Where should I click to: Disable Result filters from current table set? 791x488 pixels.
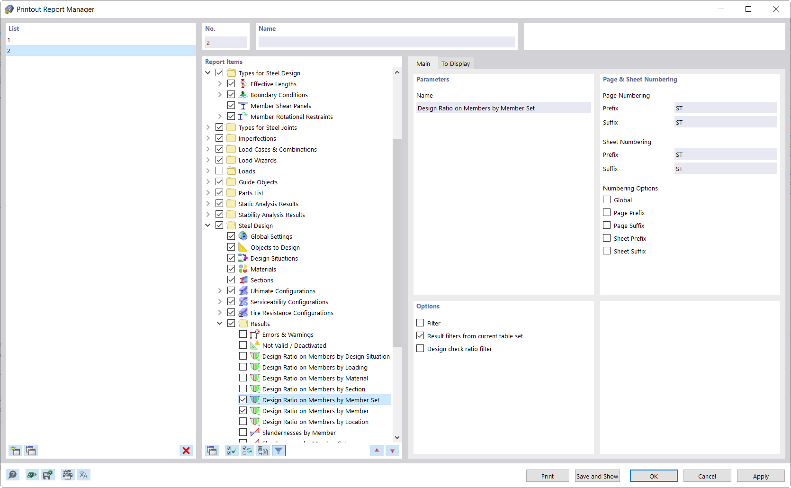(x=420, y=335)
